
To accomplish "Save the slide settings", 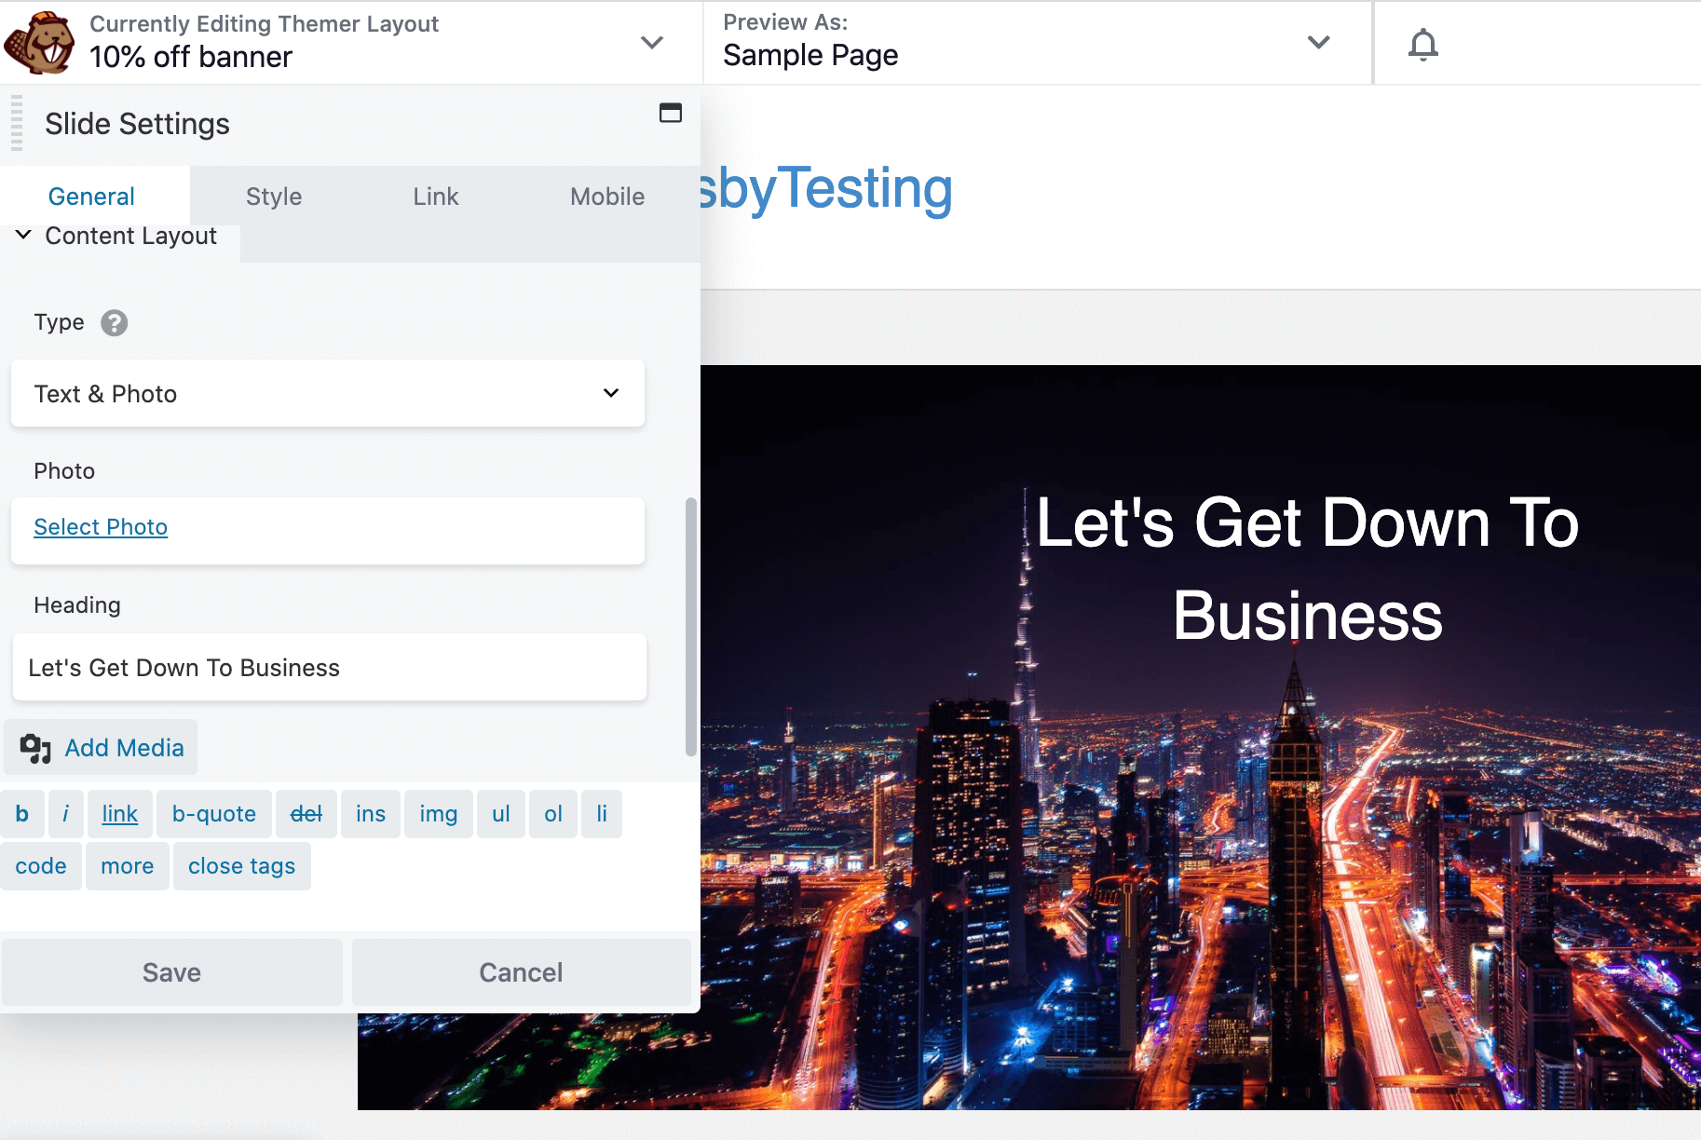I will coord(171,971).
